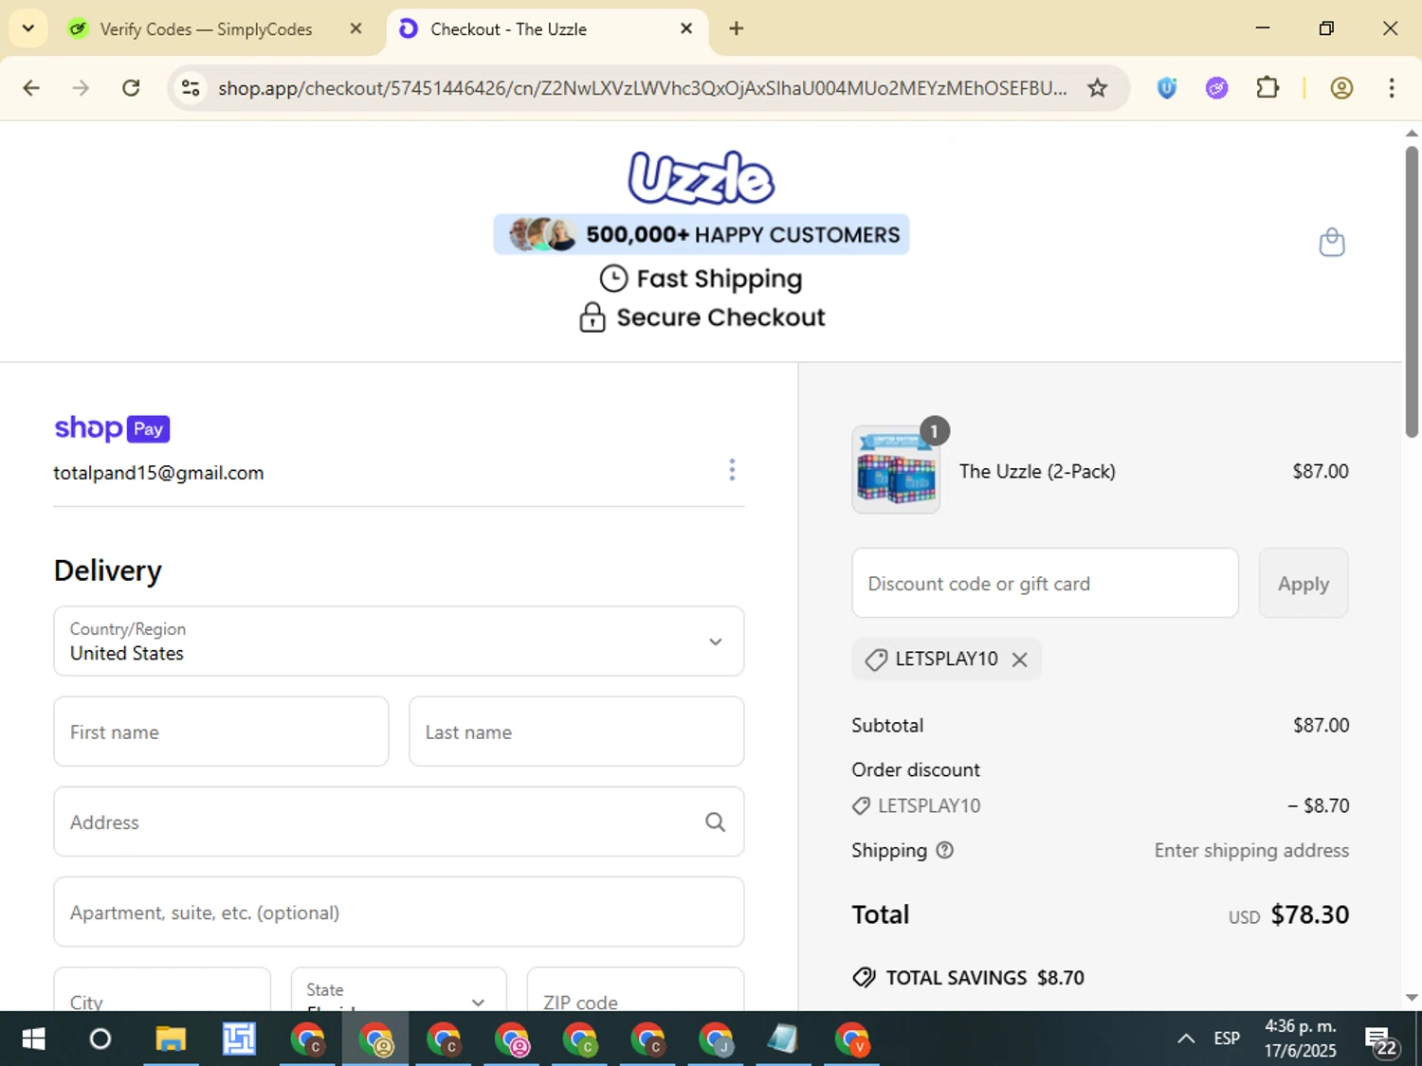Click the browser forward arrow
1422x1066 pixels.
coord(81,88)
